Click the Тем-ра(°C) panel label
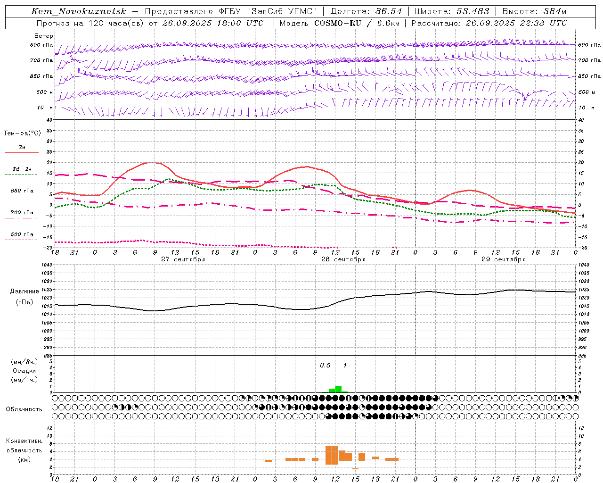This screenshot has height=483, width=603. (22, 133)
